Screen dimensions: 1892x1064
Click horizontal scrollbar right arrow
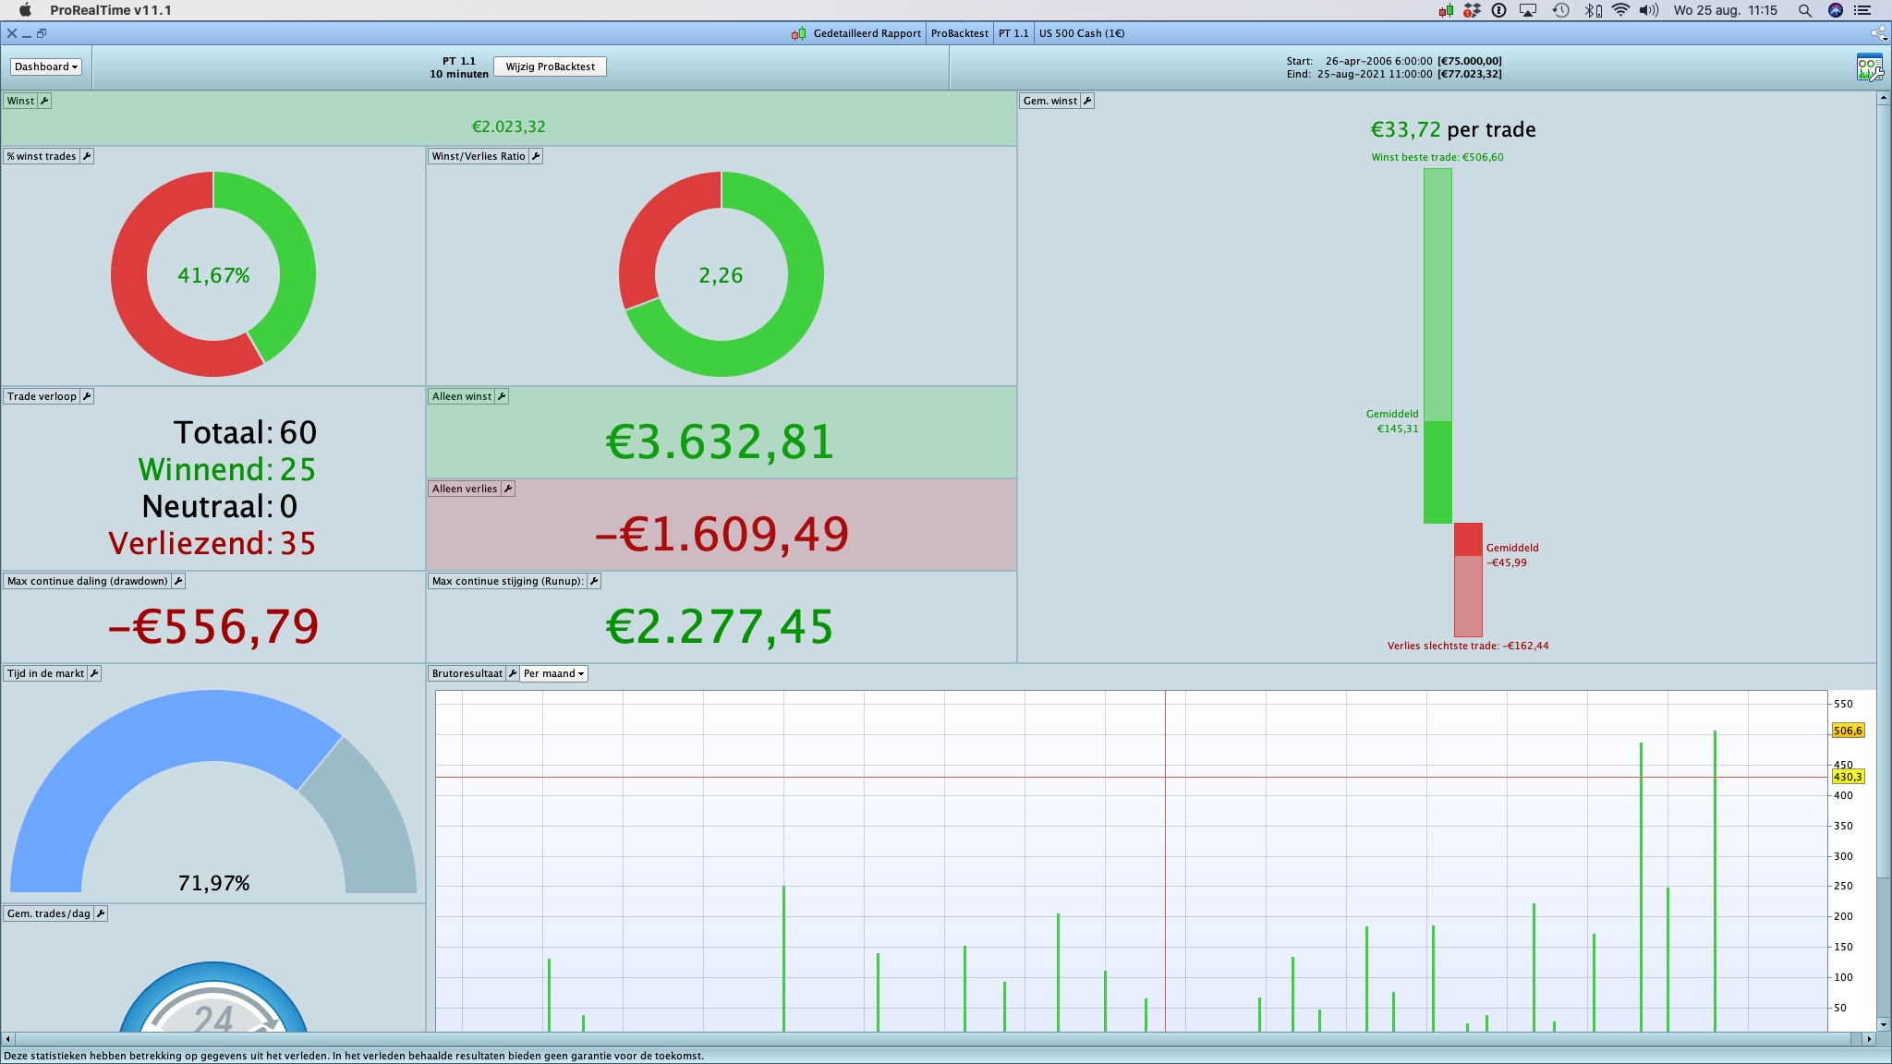coord(1869,1039)
